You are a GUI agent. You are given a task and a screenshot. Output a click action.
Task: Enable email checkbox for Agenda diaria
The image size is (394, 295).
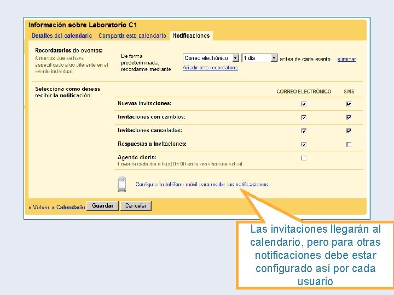point(304,158)
